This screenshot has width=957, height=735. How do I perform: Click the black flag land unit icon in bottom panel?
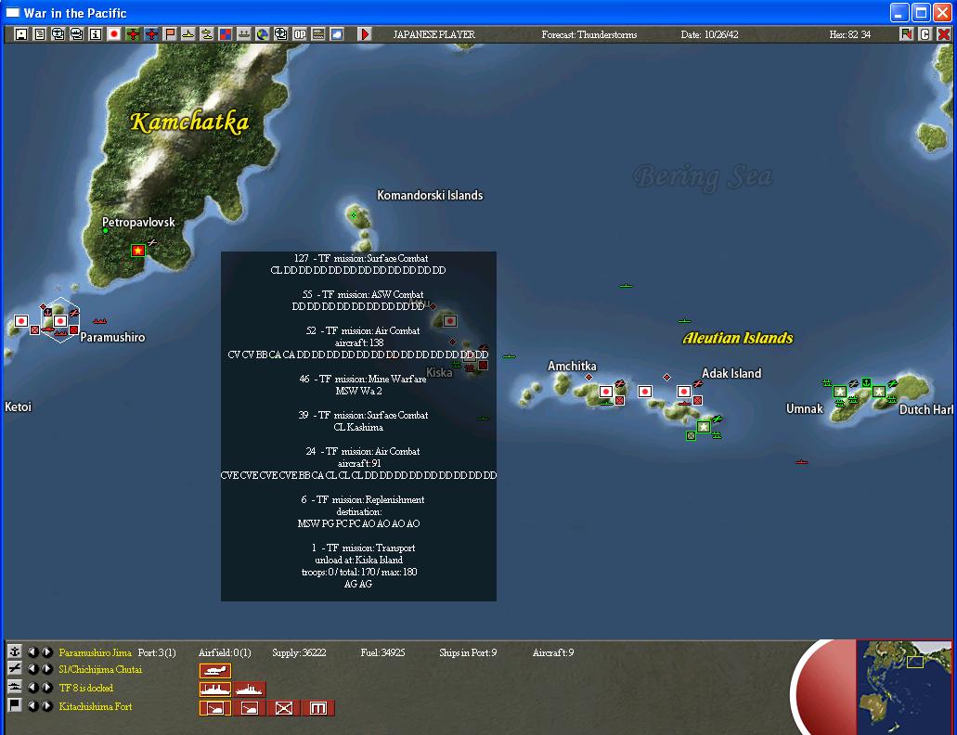[14, 705]
